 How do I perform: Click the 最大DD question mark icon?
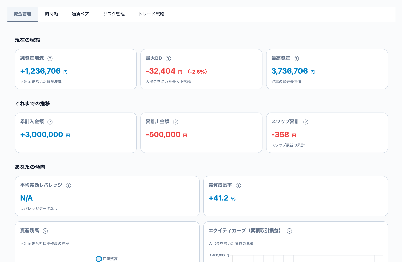click(x=168, y=58)
